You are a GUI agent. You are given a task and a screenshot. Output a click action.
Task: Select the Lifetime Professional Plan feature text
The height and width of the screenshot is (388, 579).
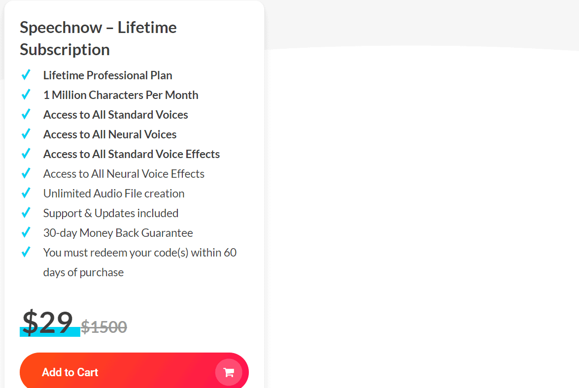click(x=107, y=75)
